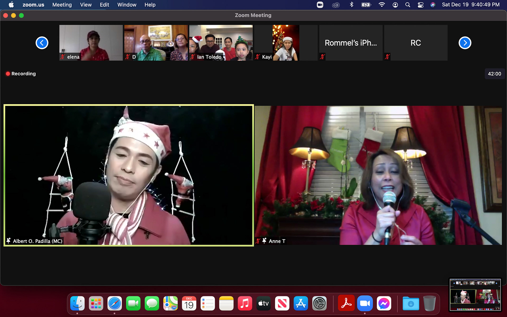Image resolution: width=507 pixels, height=317 pixels.
Task: Click the pin icon on Albert's video
Action: click(9, 241)
